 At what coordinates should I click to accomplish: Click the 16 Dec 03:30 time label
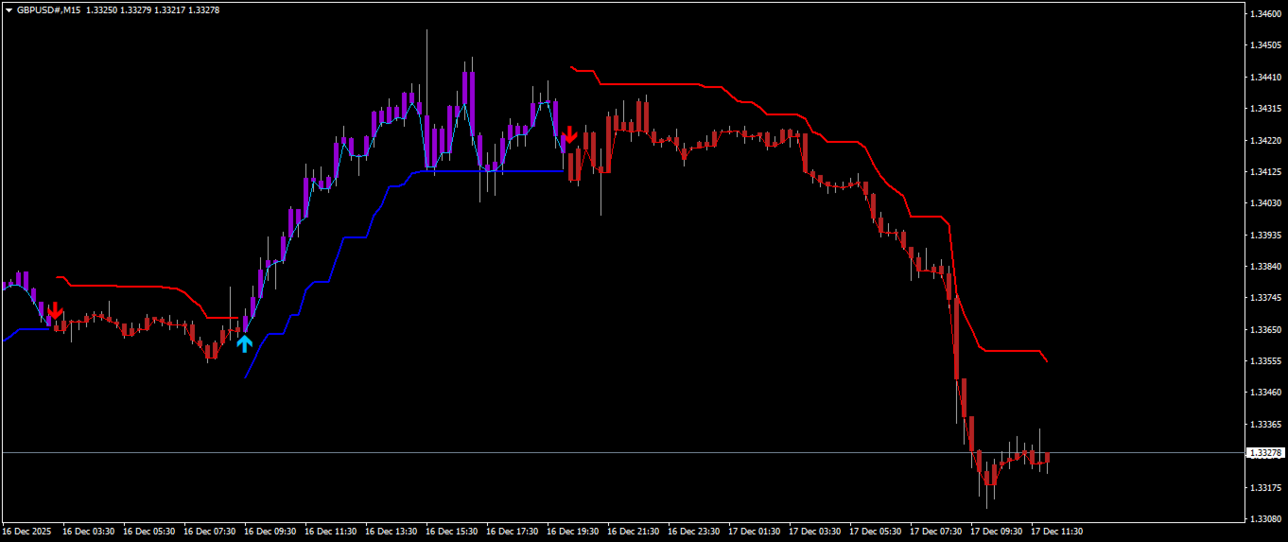(89, 532)
